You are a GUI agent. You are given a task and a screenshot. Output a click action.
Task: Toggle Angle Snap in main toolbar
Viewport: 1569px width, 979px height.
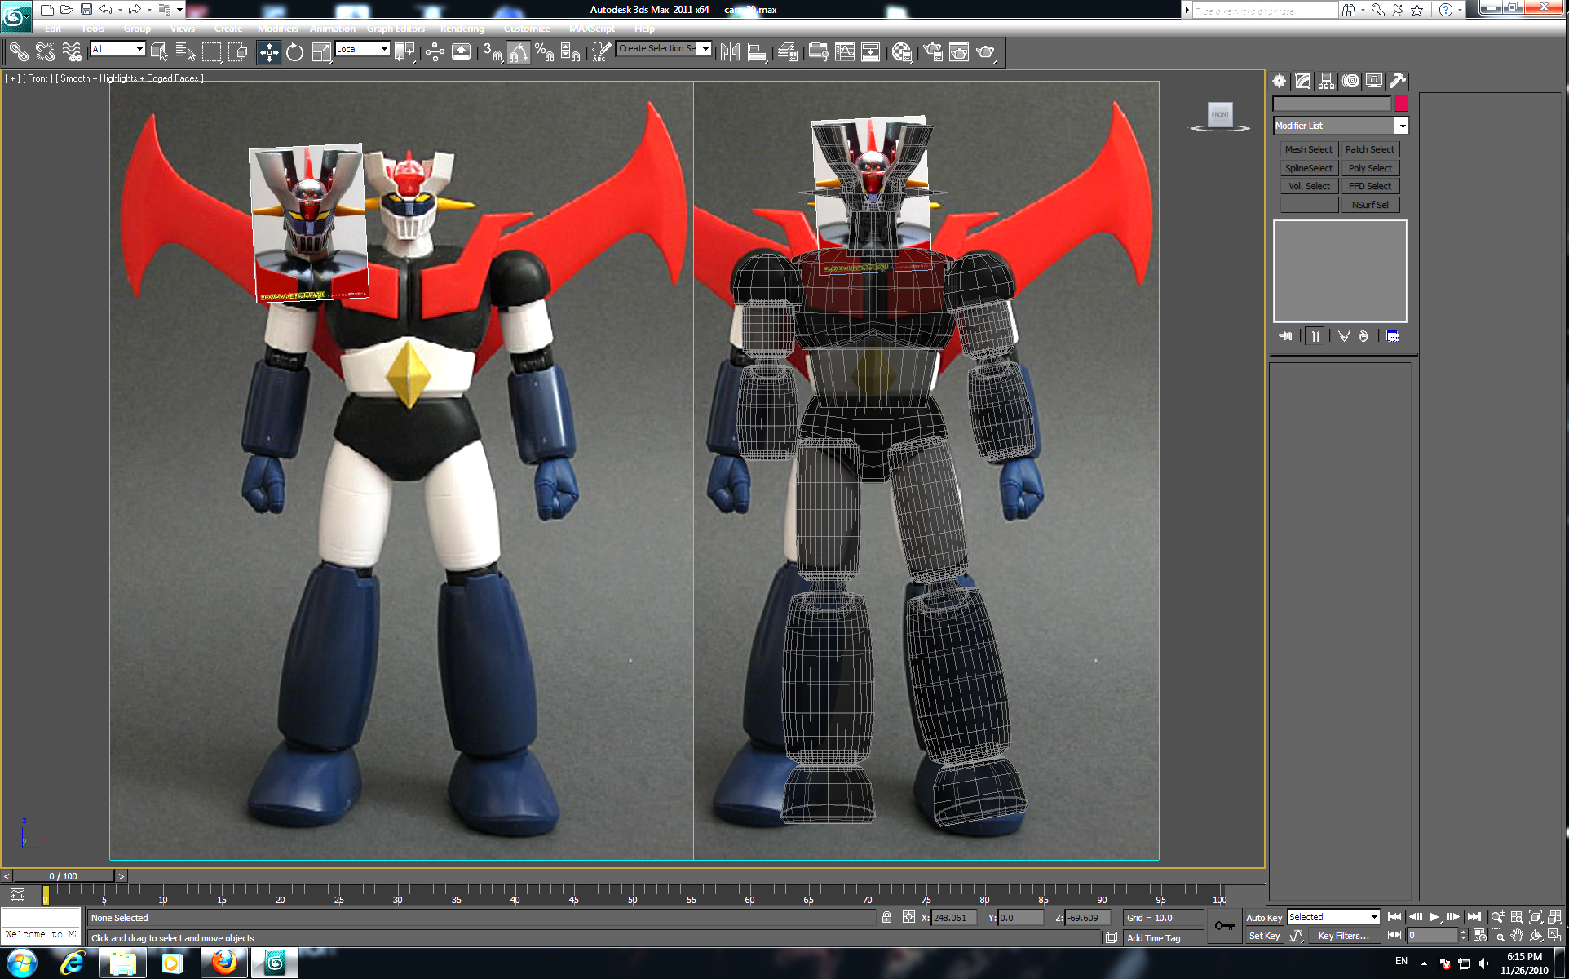pyautogui.click(x=519, y=53)
